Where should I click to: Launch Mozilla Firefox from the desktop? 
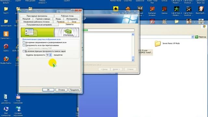tap(6, 60)
